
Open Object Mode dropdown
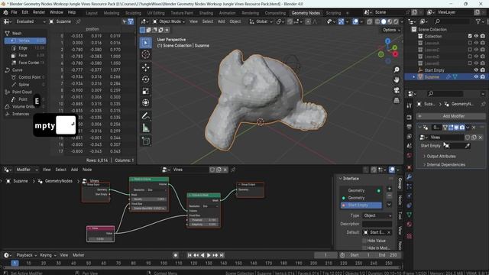pos(169,21)
